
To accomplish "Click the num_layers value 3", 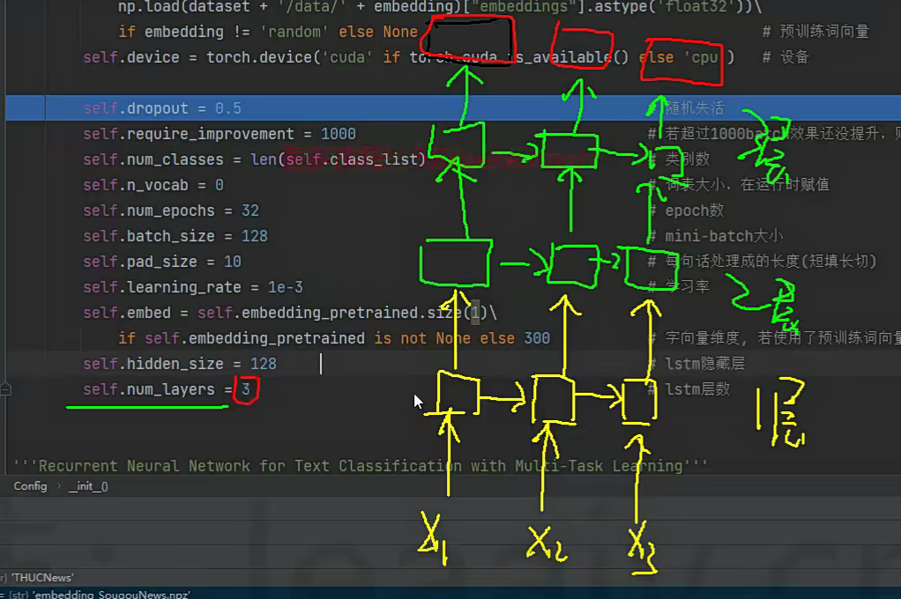I will click(246, 389).
